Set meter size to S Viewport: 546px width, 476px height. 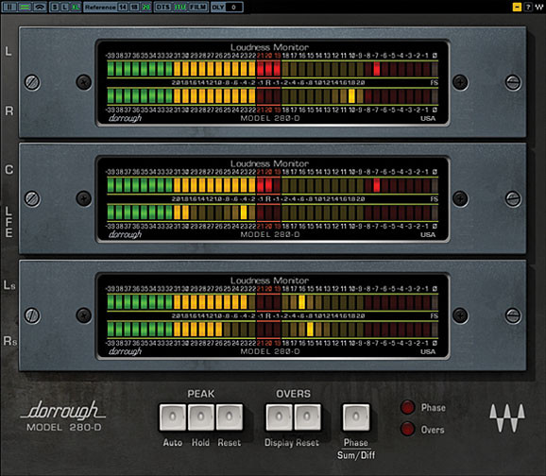click(x=55, y=7)
